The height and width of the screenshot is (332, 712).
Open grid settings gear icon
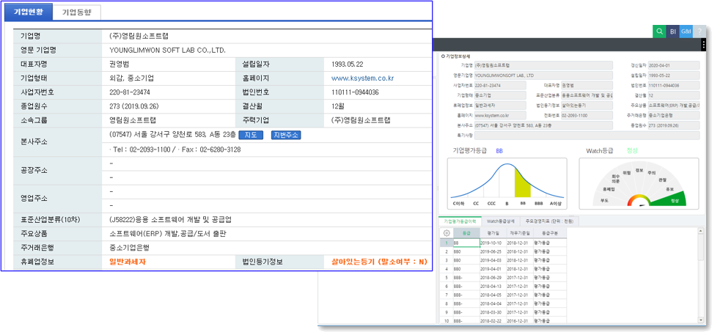[447, 232]
